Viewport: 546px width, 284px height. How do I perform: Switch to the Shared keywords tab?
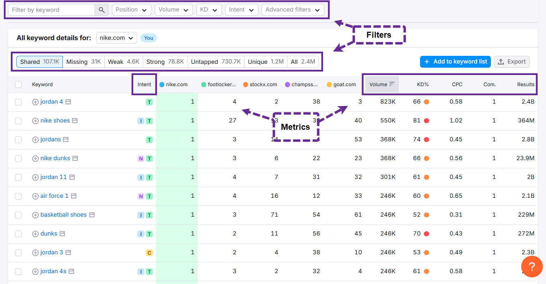40,62
